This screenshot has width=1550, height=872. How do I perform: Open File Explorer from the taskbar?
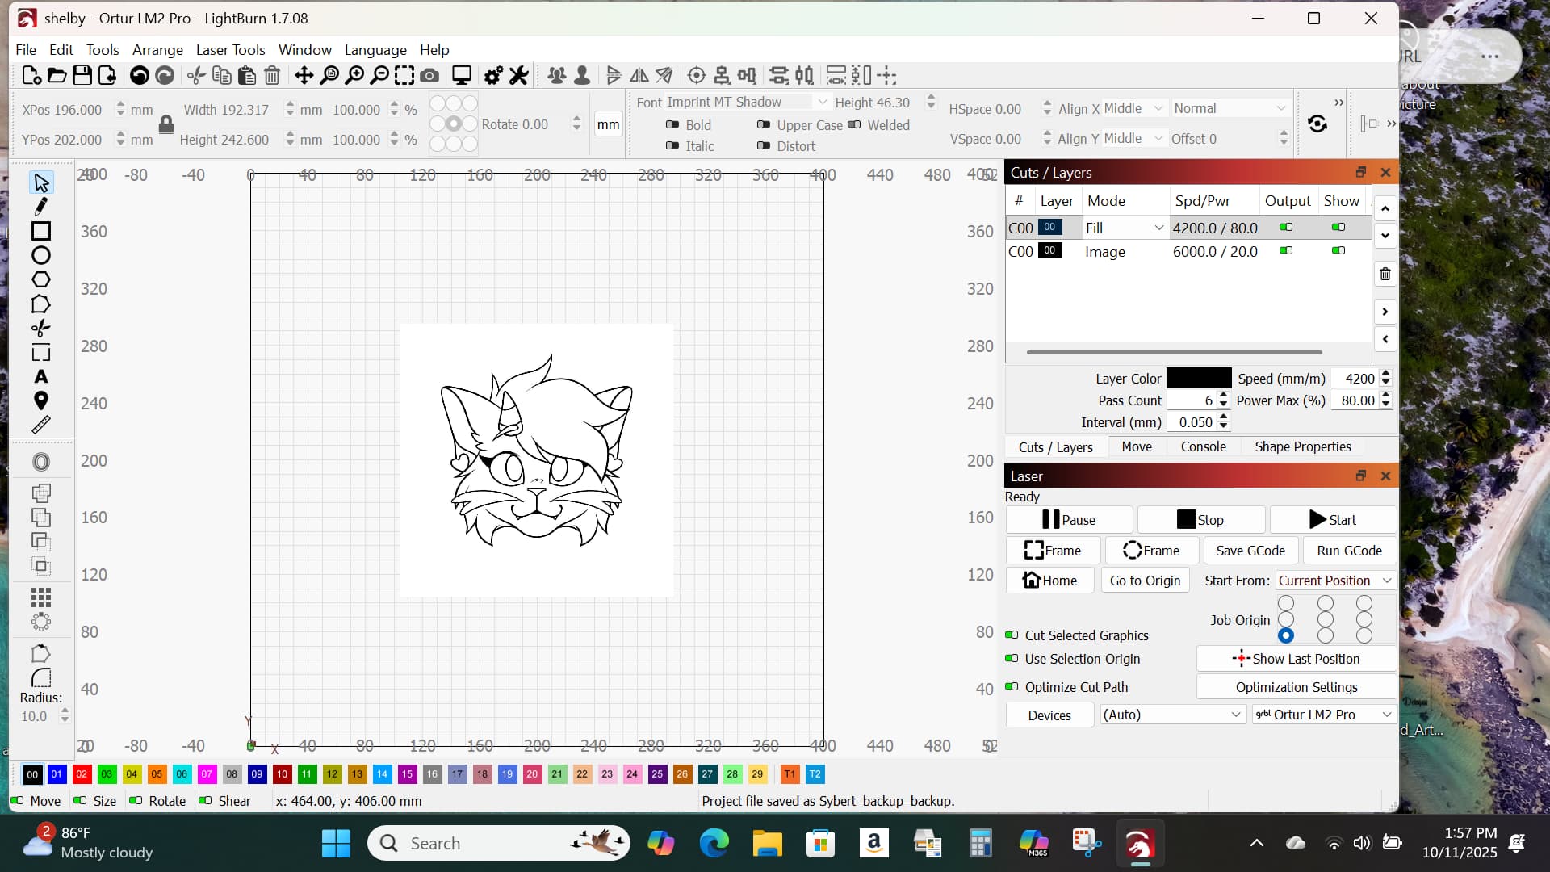767,844
